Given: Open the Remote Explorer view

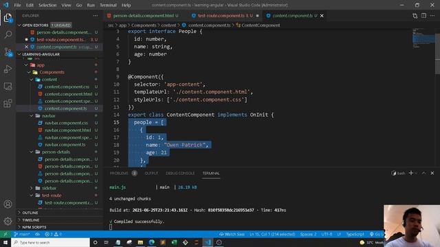Looking at the screenshot, I should [x=8, y=86].
